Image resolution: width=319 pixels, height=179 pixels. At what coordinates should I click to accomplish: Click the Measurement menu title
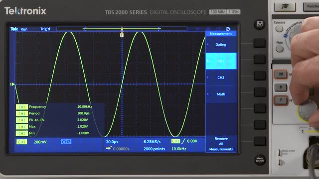221,34
